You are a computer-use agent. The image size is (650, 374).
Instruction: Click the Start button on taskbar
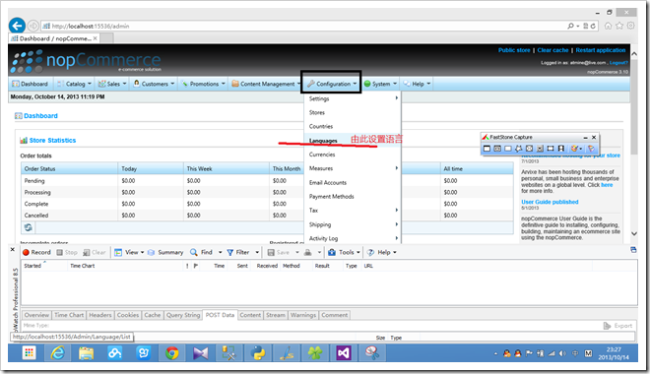tap(29, 353)
